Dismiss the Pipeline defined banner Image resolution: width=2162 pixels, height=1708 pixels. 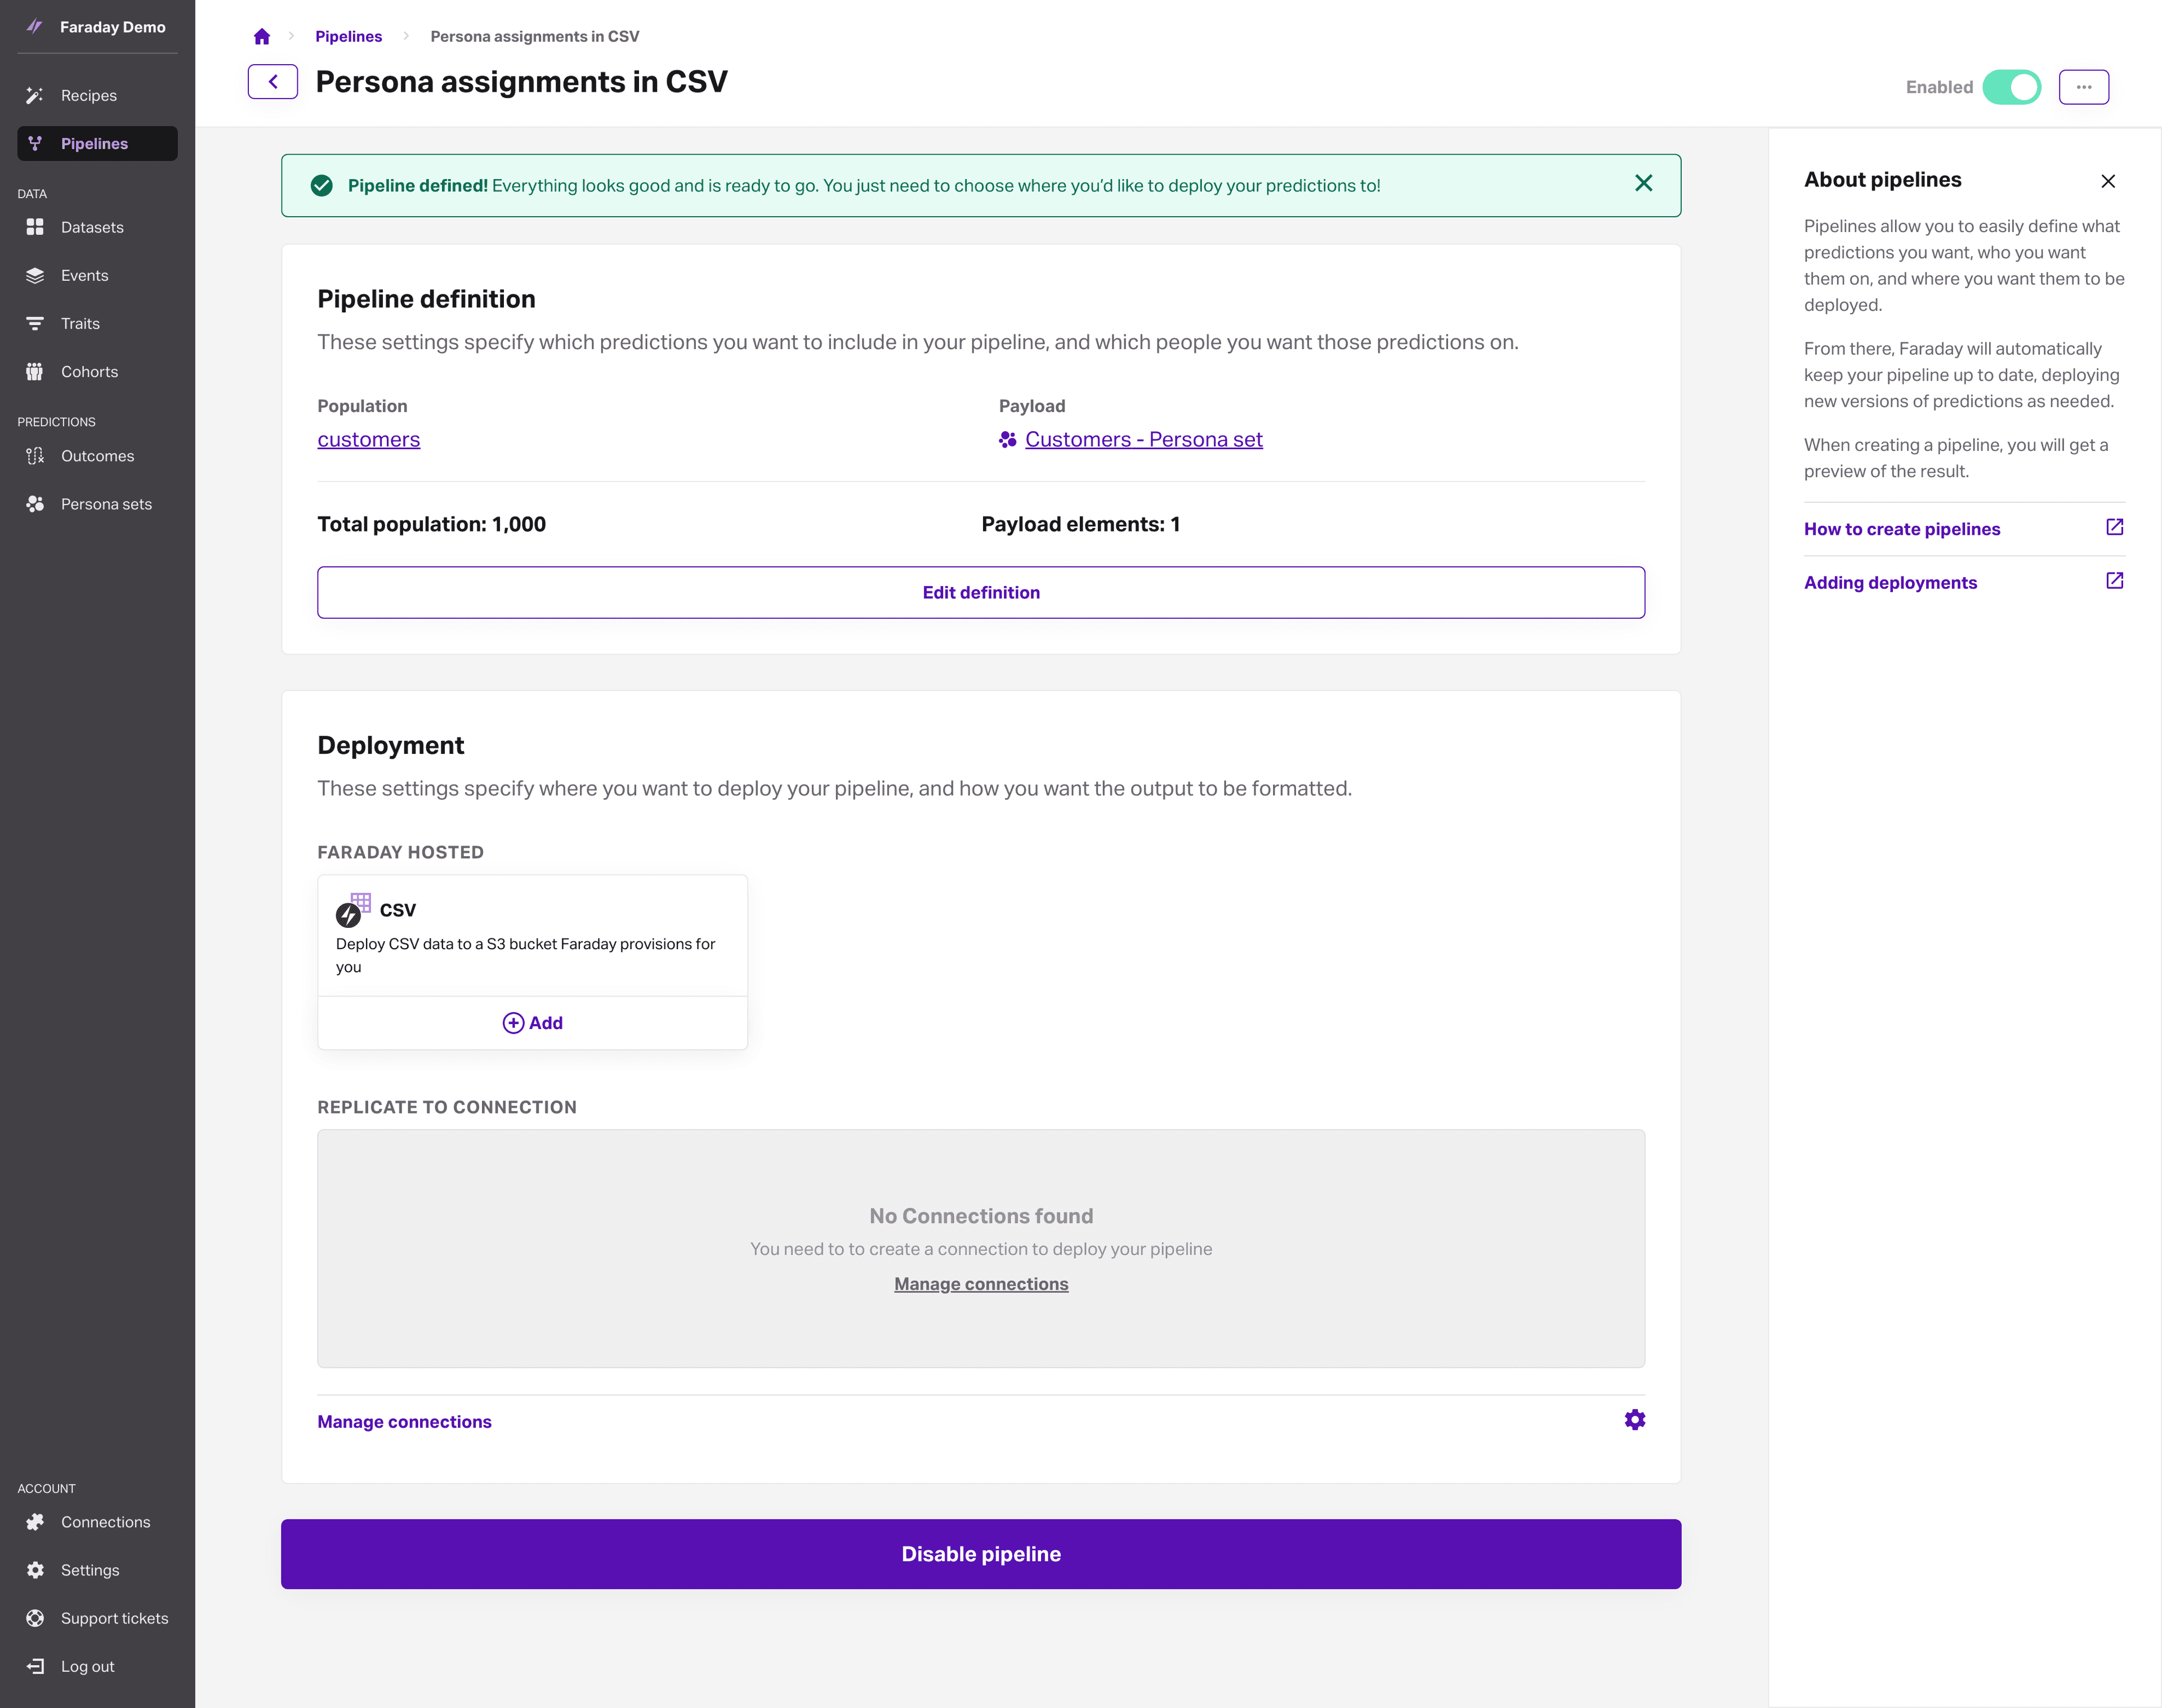(x=1643, y=183)
